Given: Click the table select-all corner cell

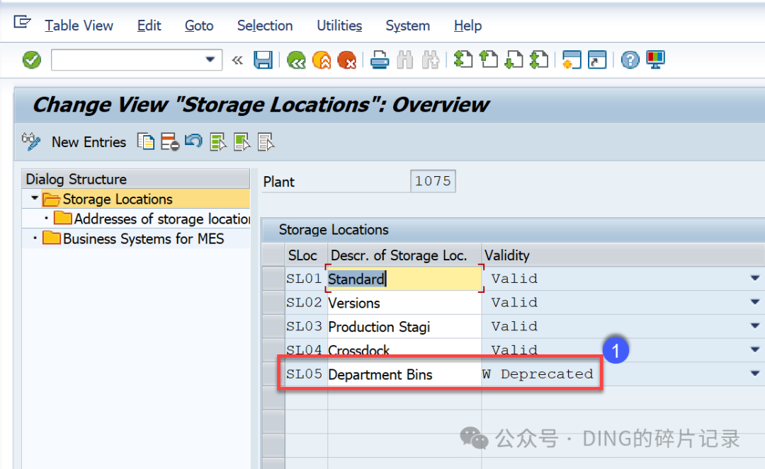Looking at the screenshot, I should 273,255.
